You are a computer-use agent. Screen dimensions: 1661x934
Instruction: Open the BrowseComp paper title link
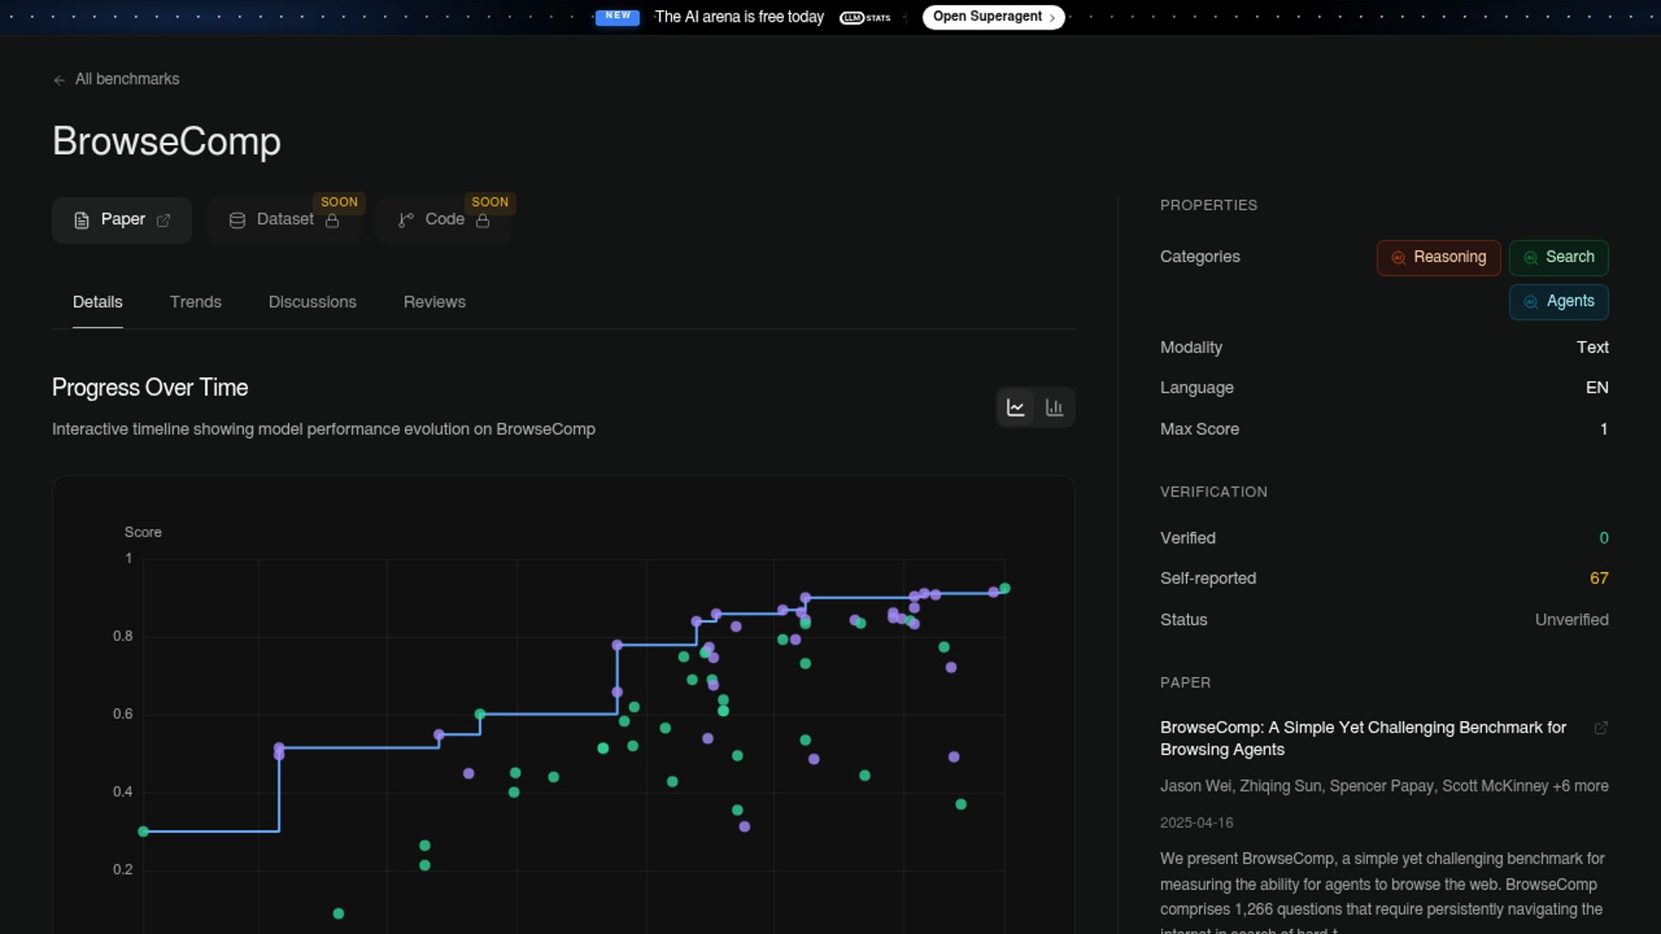tap(1363, 739)
